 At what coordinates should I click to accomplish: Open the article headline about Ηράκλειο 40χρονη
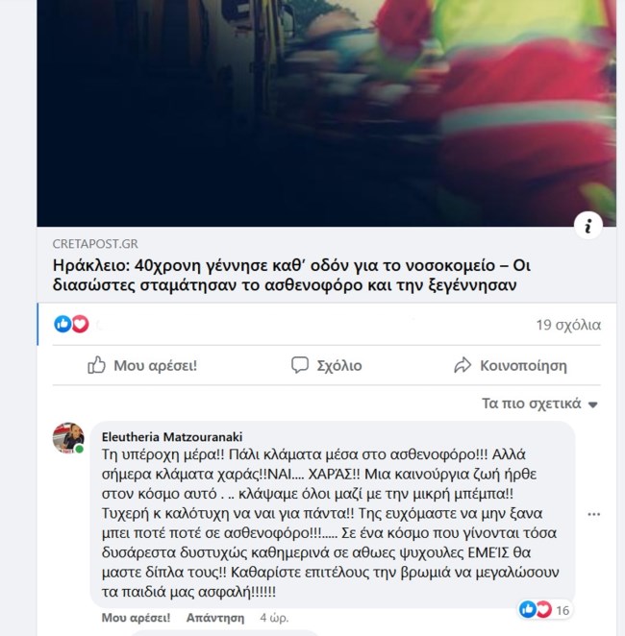[x=291, y=275]
